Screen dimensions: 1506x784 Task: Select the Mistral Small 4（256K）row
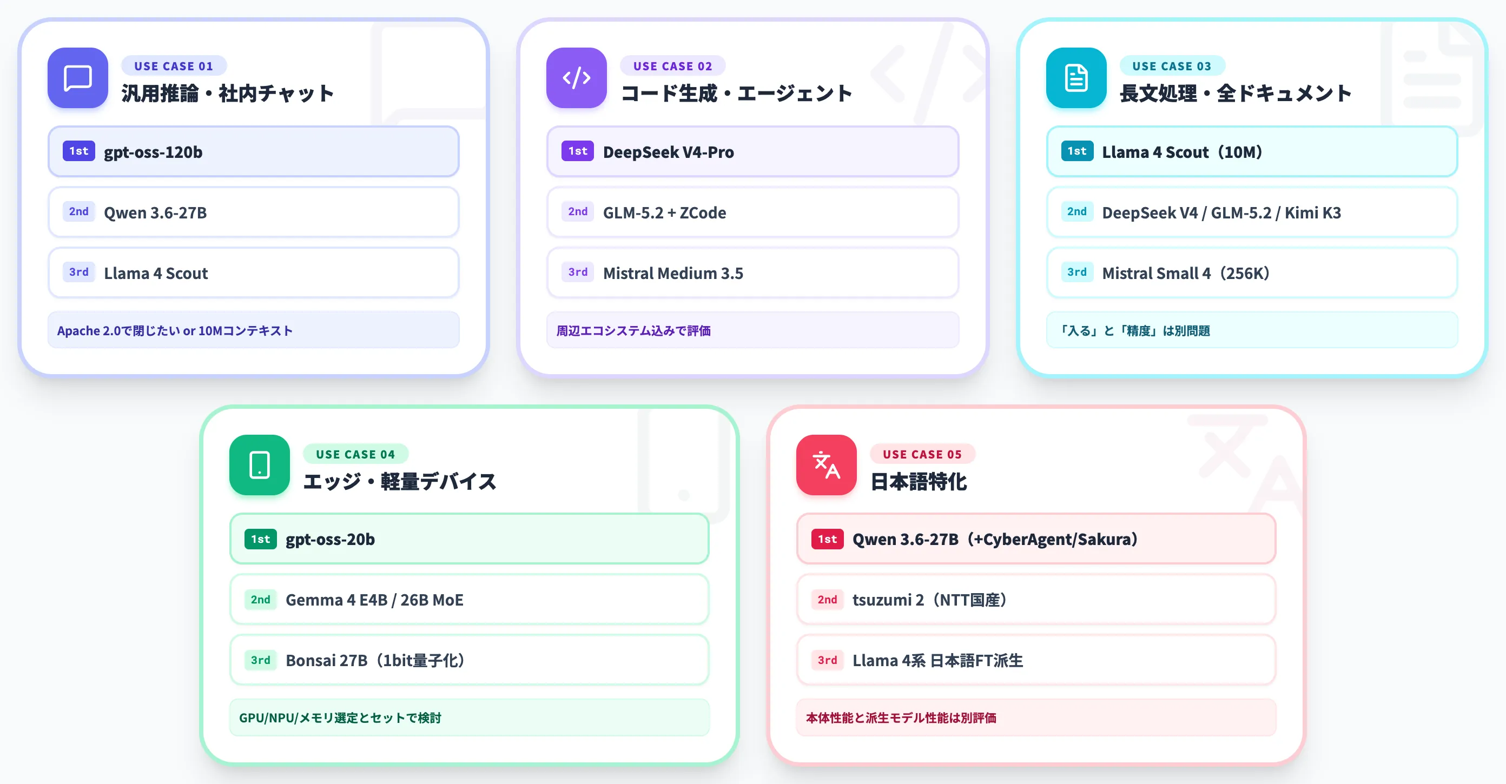1252,273
